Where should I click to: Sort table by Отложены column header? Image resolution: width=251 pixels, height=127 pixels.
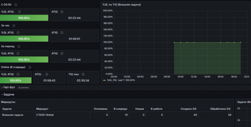(101, 109)
